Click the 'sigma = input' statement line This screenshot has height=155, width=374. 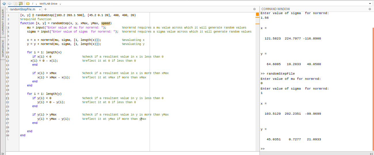(x=73, y=32)
